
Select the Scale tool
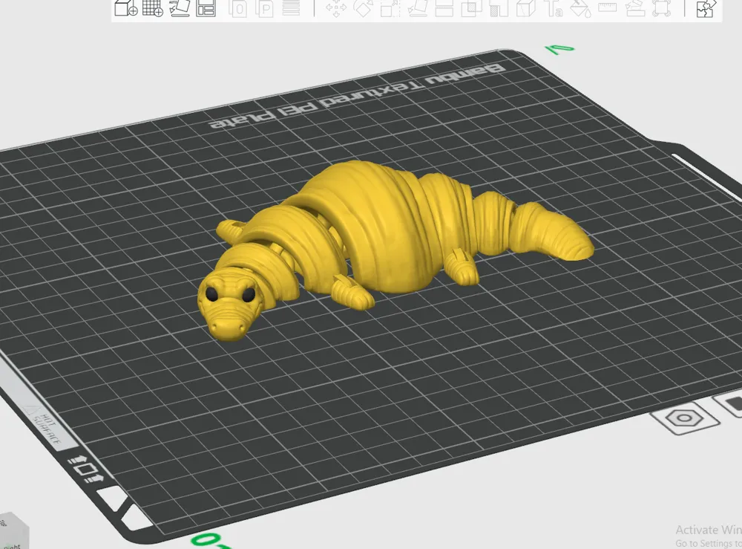390,8
